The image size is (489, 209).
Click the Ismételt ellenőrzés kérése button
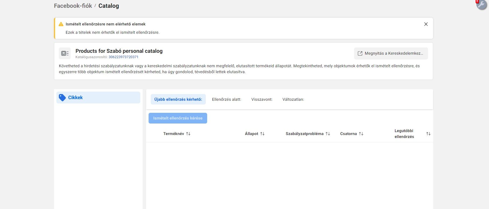178,118
